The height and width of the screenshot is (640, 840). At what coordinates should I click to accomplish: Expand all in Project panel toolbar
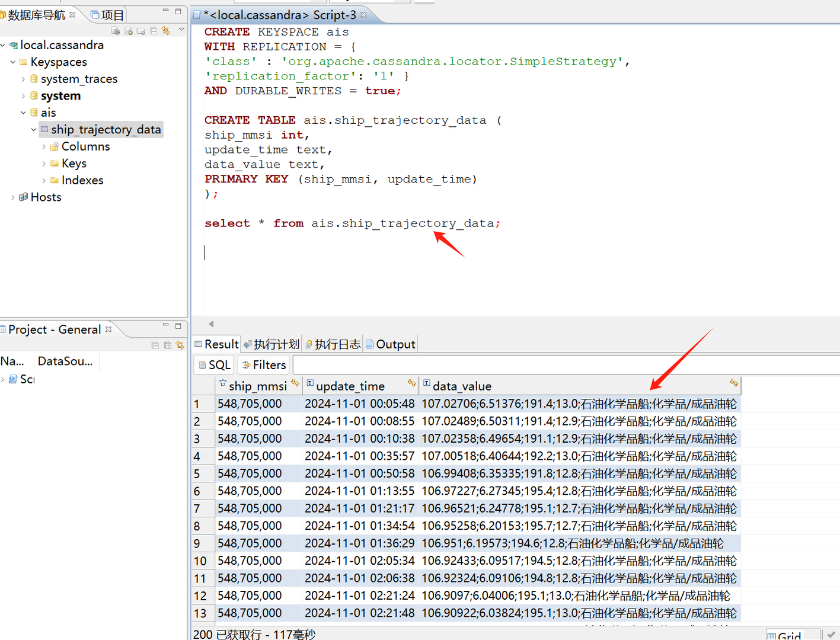(x=167, y=345)
